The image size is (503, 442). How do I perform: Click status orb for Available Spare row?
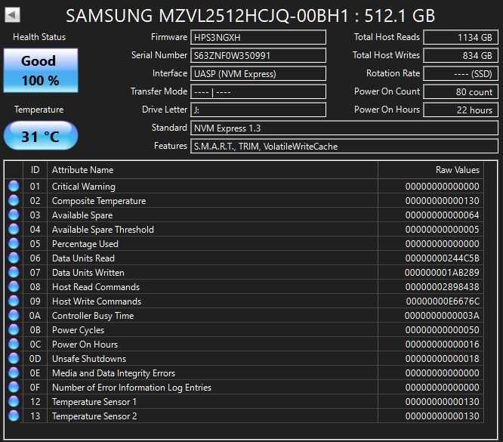point(14,215)
